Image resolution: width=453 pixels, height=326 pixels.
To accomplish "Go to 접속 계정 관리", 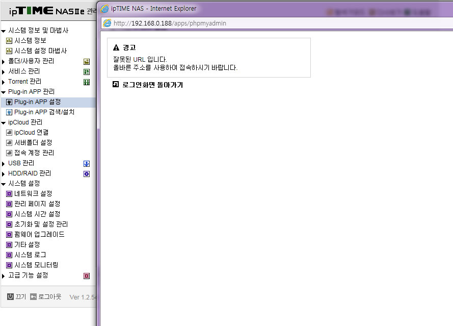I will point(34,153).
